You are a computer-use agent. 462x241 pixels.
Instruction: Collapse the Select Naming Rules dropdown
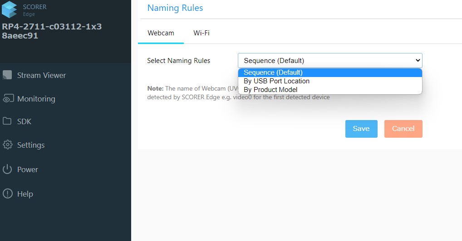(x=330, y=61)
